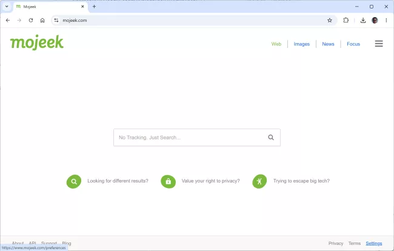Open the downloads icon
This screenshot has height=251, width=394.
click(363, 21)
